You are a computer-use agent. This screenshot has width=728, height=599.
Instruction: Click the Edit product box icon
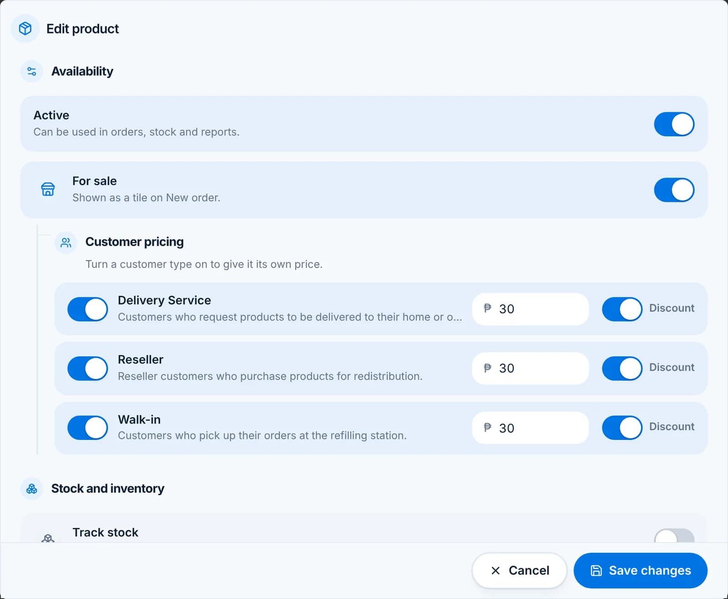[x=25, y=29]
